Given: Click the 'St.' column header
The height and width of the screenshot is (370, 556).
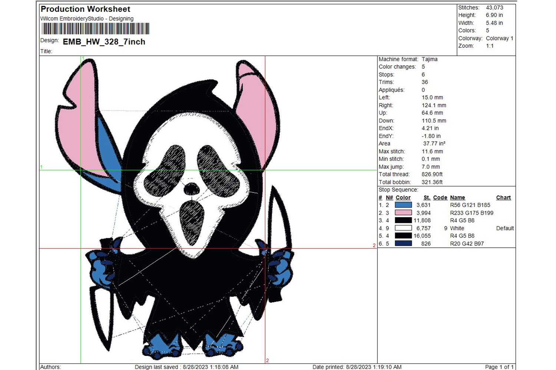Looking at the screenshot, I should tap(427, 198).
